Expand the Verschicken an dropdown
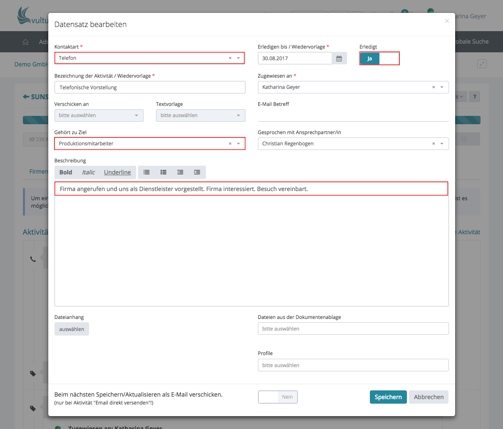The image size is (503, 429). coord(99,115)
